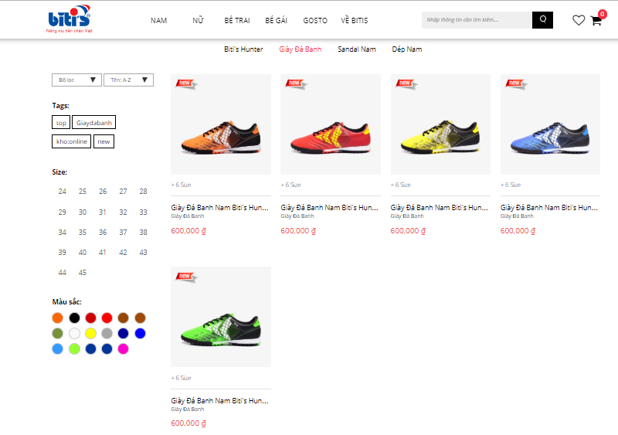Pick the black color swatch
Viewport: 618px width, 435px height.
click(x=74, y=318)
